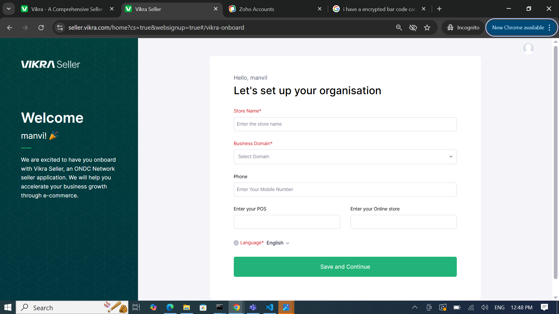Image resolution: width=559 pixels, height=314 pixels.
Task: Open Task View from taskbar
Action: [136, 307]
